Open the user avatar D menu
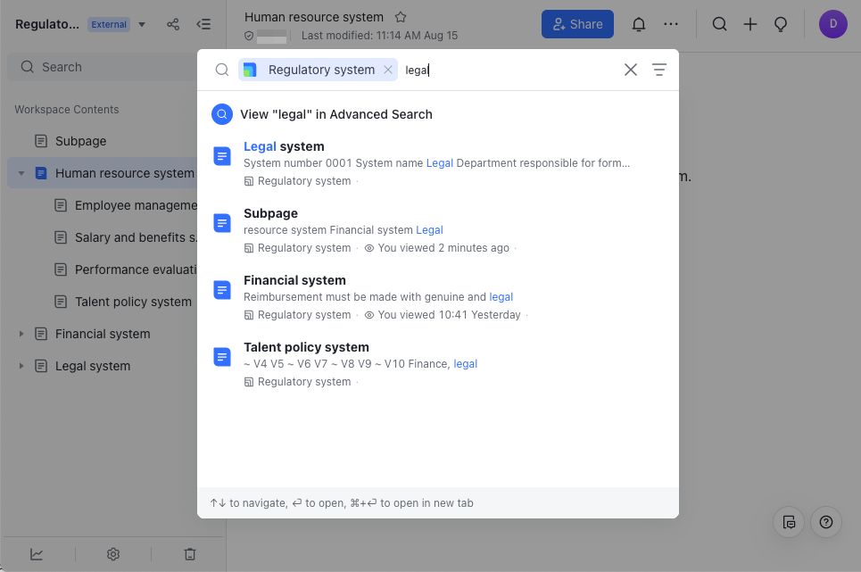 [x=833, y=24]
